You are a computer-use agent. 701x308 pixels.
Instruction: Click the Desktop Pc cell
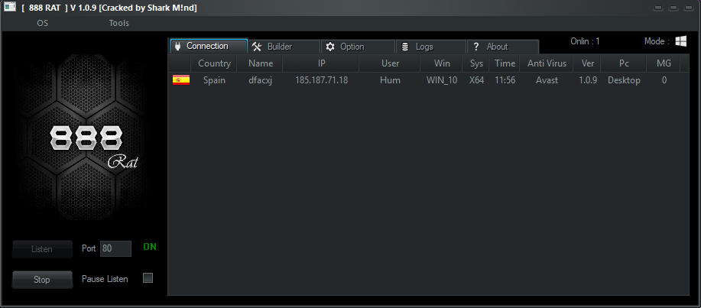(x=624, y=80)
